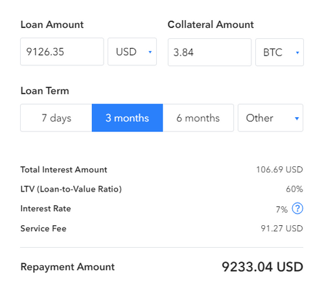The height and width of the screenshot is (286, 324).
Task: Click the blue arrow in USD selector
Action: (150, 52)
